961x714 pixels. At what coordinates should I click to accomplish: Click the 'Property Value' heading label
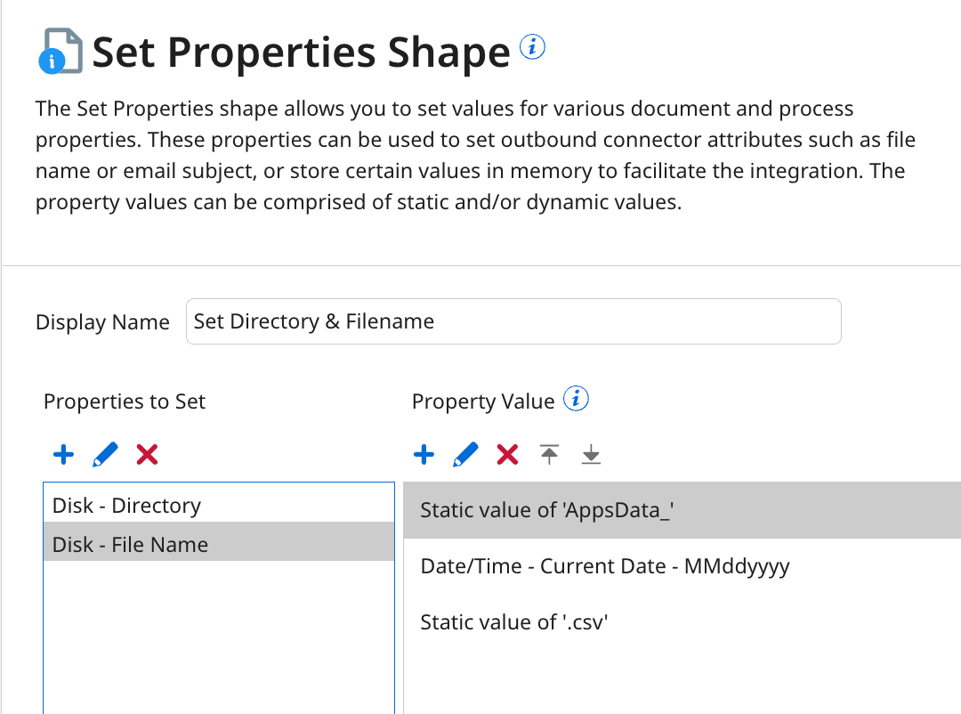(x=484, y=401)
